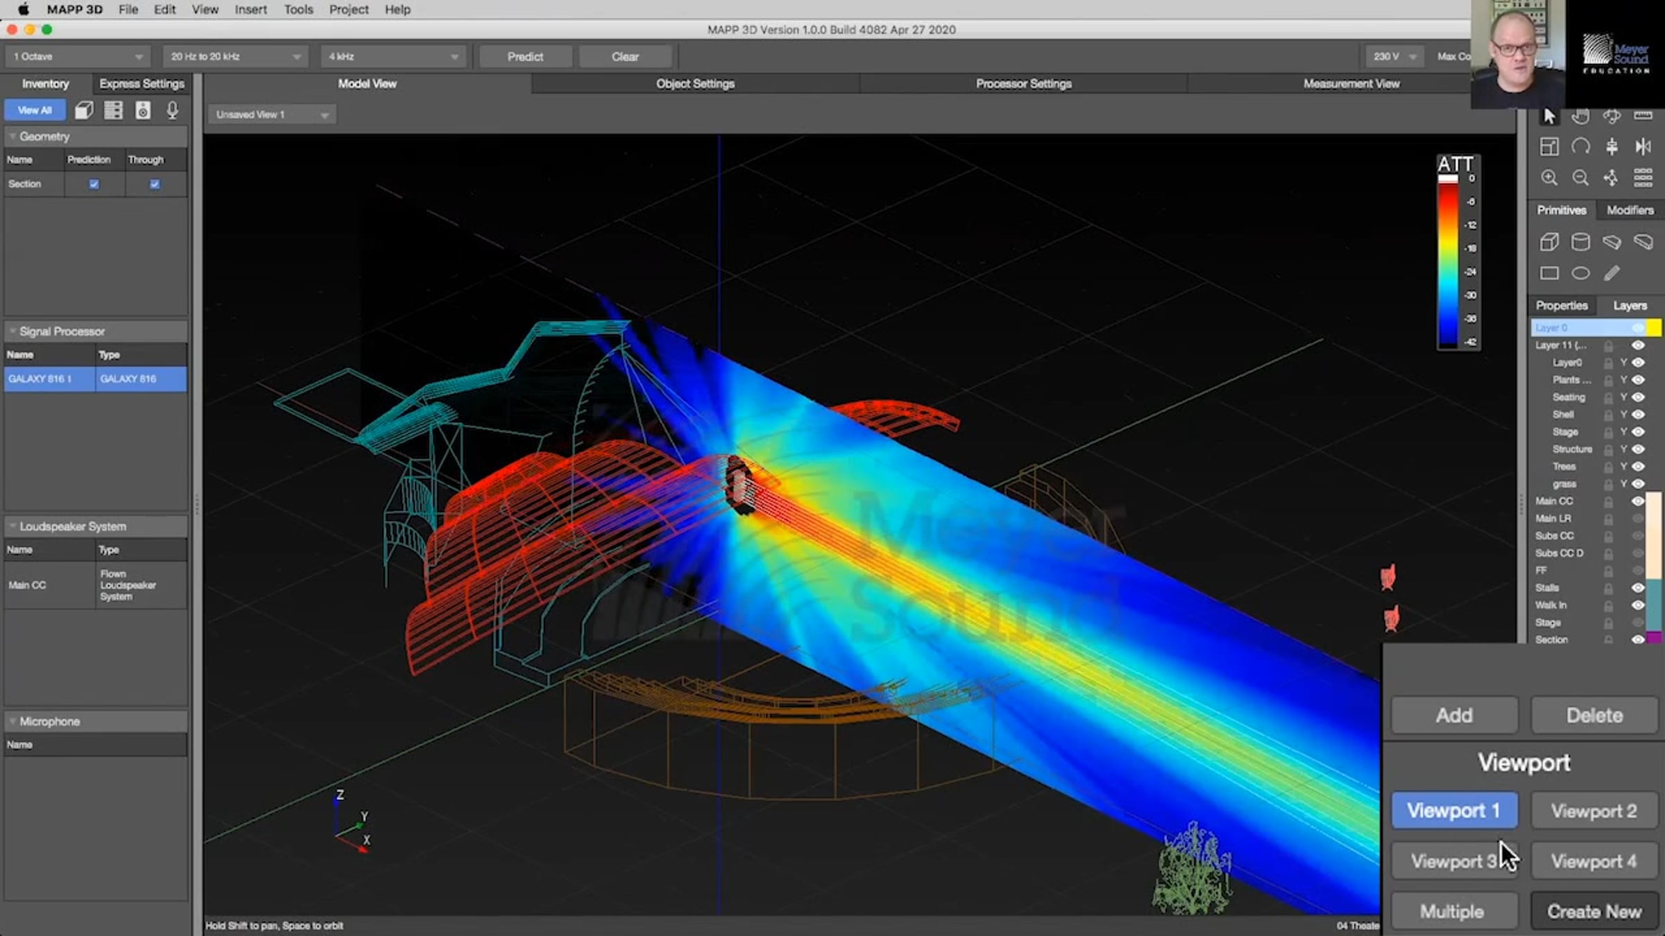
Task: Click the array grid tool icon
Action: tap(1643, 177)
